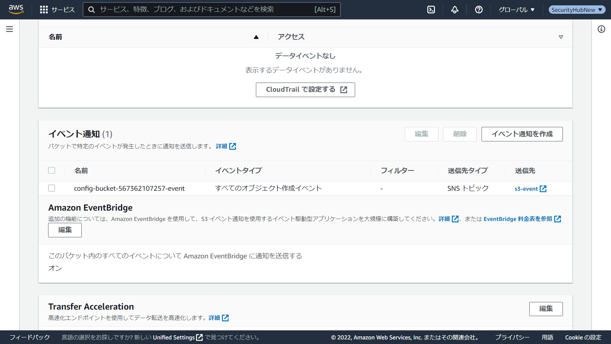Image resolution: width=611 pixels, height=344 pixels.
Task: Click the CloudTrail で設定する button
Action: (305, 90)
